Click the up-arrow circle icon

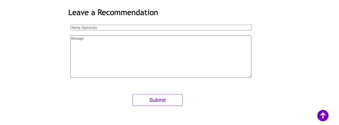tap(323, 115)
